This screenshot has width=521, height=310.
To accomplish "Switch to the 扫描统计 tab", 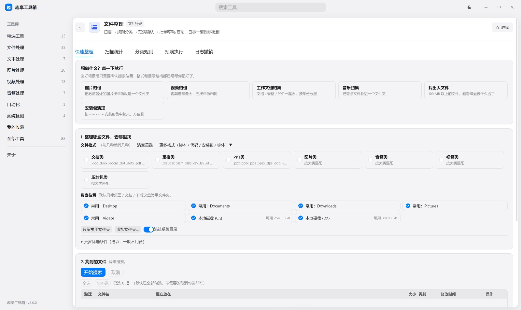I will coord(114,52).
